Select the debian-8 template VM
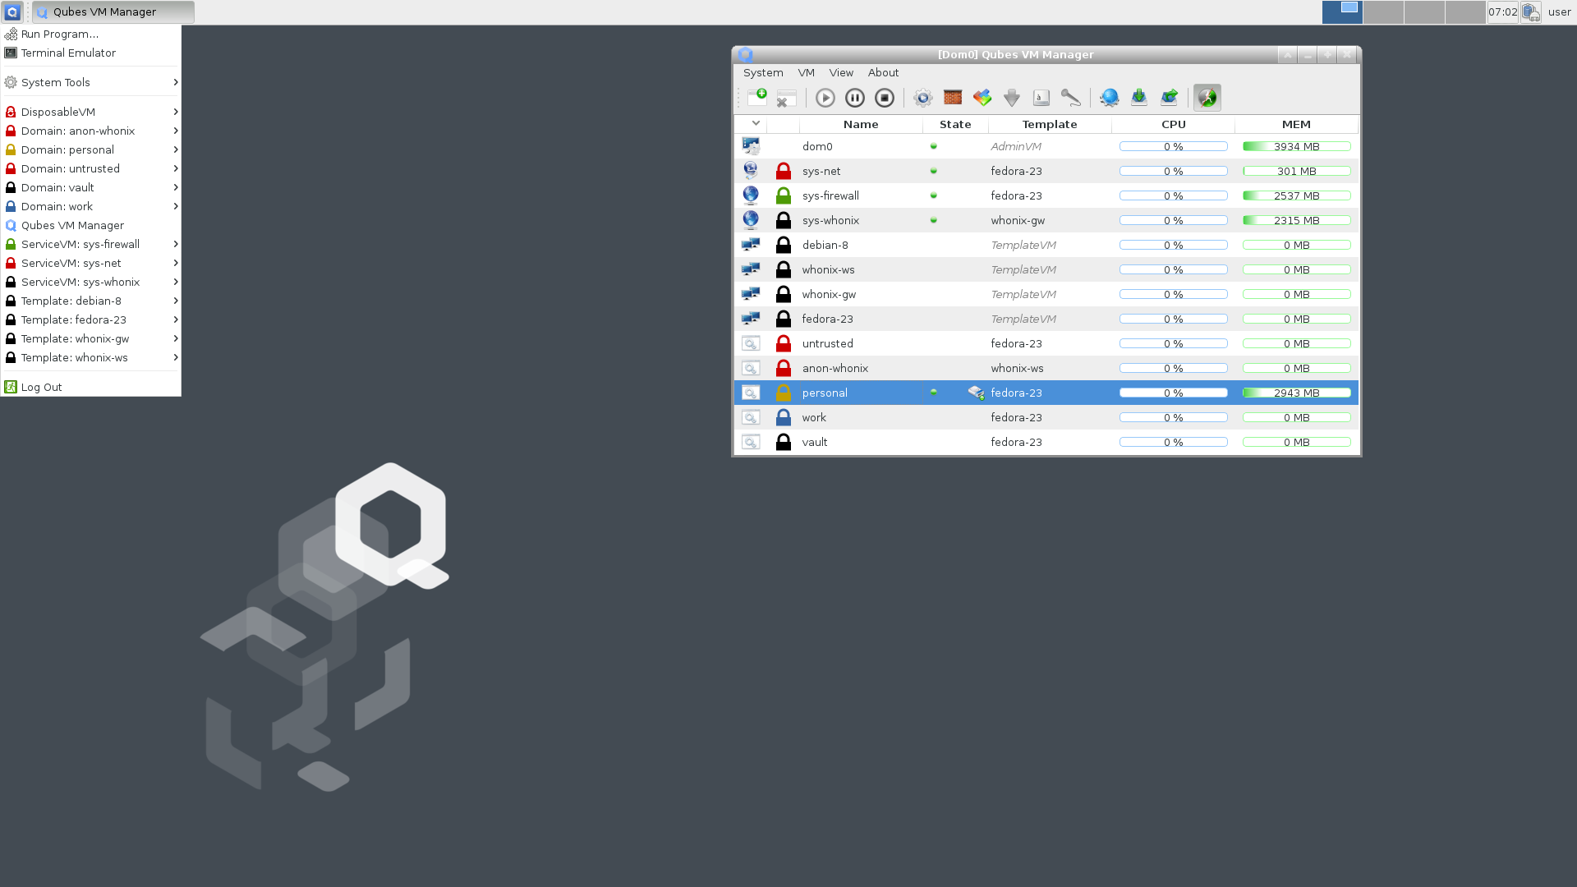1577x887 pixels. point(1046,245)
